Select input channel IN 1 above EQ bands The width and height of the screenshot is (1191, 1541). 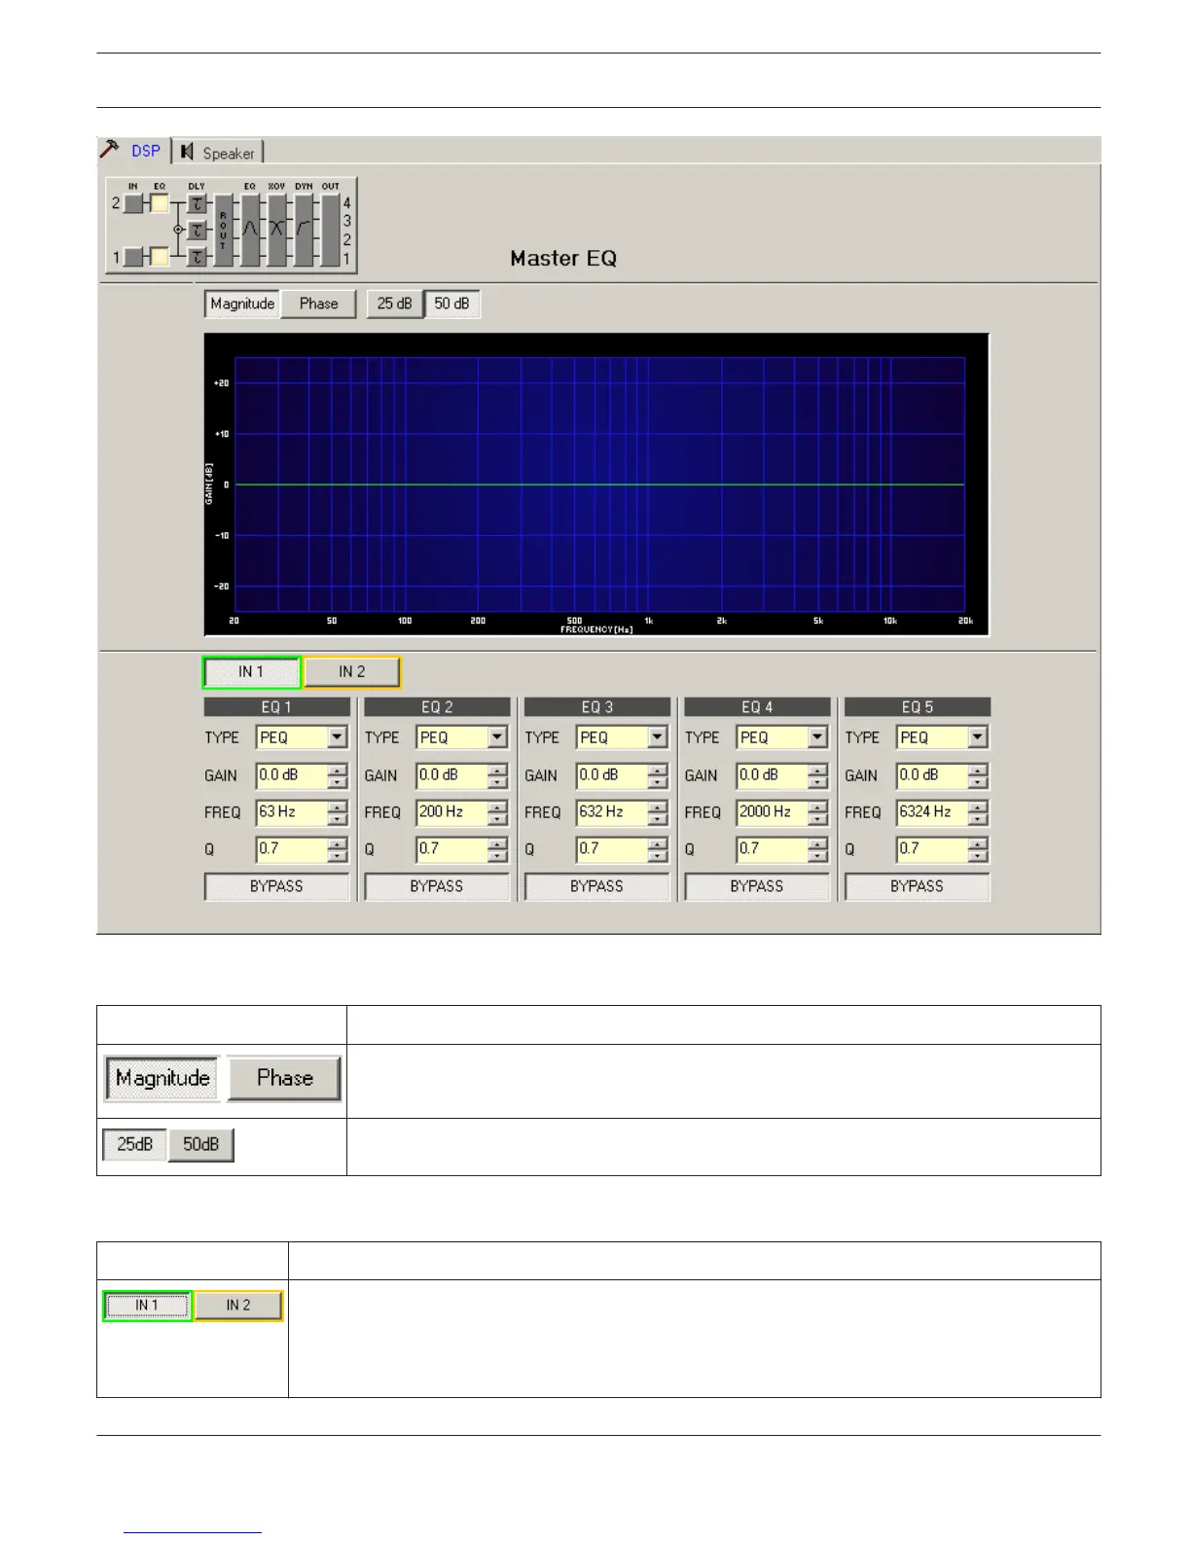click(251, 672)
